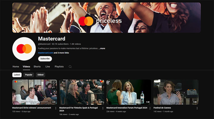The height and width of the screenshot is (119, 214).
Task: Click '@Mastercard' handle text
Action: (44, 44)
